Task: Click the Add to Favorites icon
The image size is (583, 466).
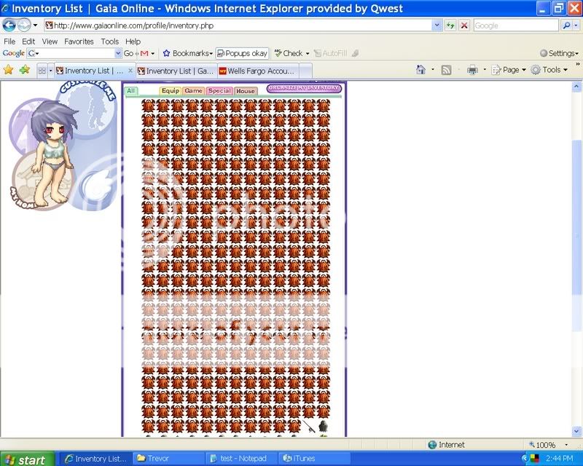Action: click(24, 70)
